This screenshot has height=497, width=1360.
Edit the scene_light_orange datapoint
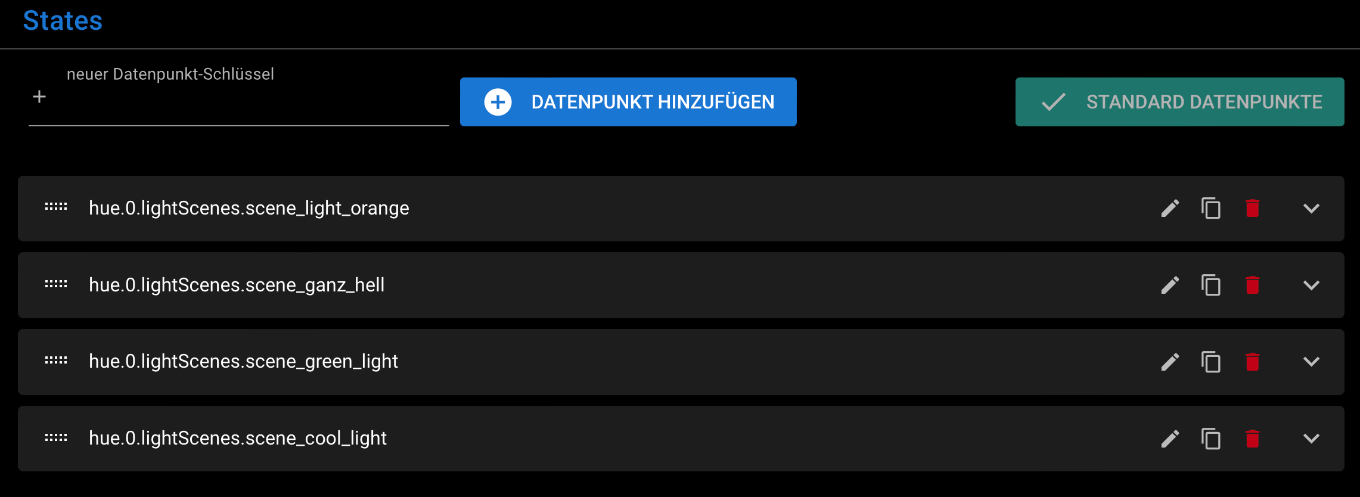(x=1170, y=209)
